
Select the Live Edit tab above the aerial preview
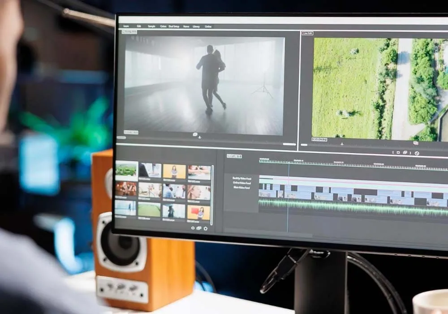click(x=307, y=33)
